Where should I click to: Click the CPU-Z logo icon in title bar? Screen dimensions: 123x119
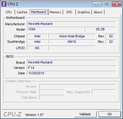[4, 4]
